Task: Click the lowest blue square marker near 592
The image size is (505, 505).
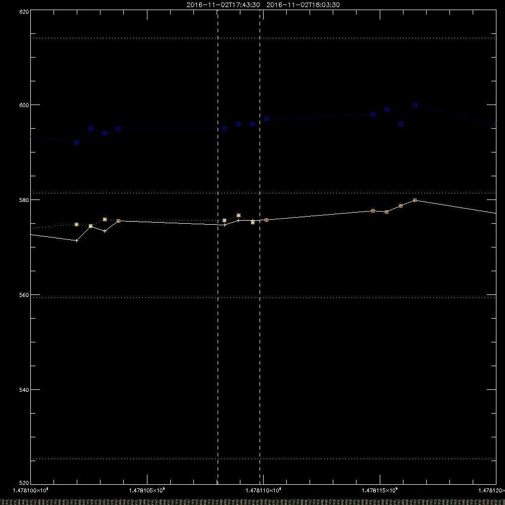Action: coord(77,143)
